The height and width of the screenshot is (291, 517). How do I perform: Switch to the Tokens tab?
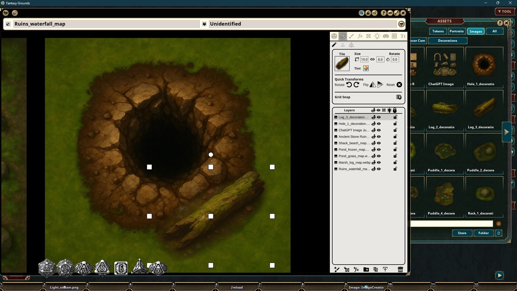[438, 31]
